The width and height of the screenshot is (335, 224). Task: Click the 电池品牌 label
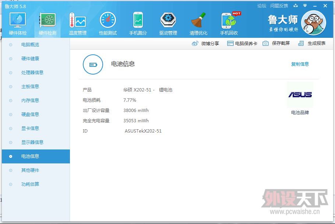pos(300,112)
